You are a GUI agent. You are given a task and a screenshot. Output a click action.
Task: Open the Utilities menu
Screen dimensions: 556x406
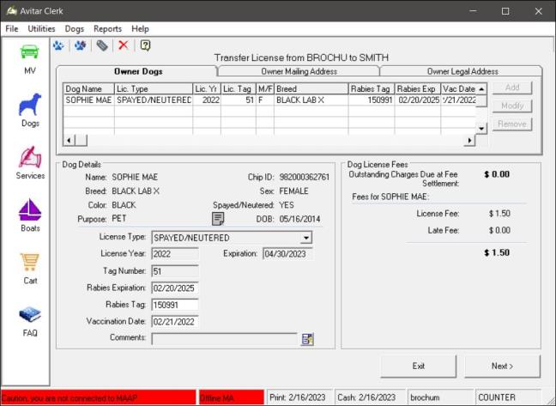41,28
